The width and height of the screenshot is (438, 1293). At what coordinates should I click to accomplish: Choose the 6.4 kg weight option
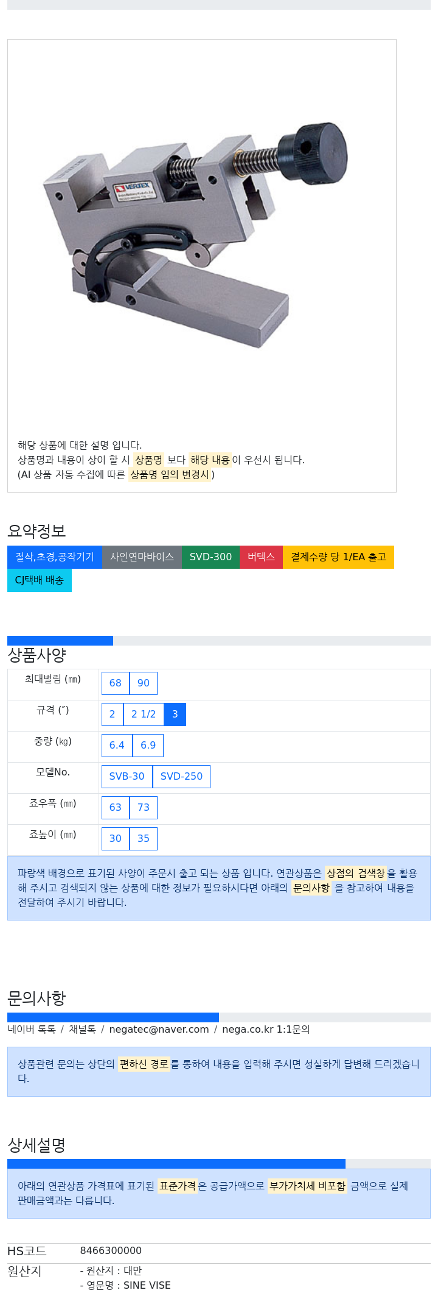tap(117, 746)
